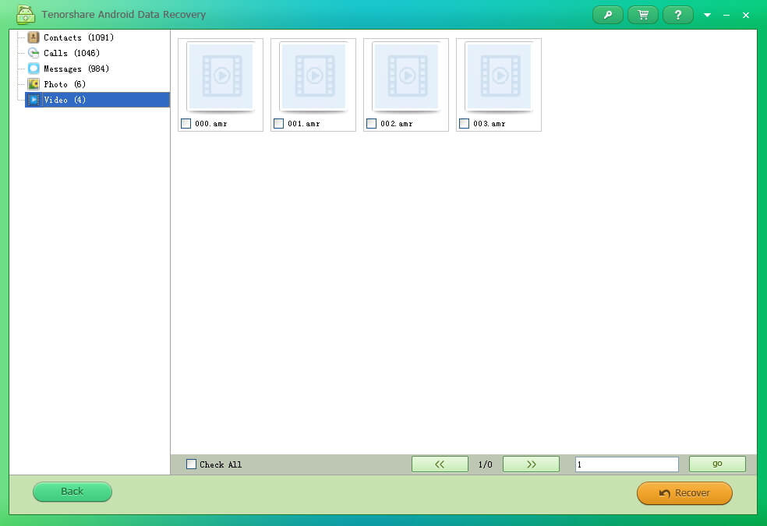Go to the previous page with <<
The width and height of the screenshot is (767, 526).
pyautogui.click(x=440, y=464)
